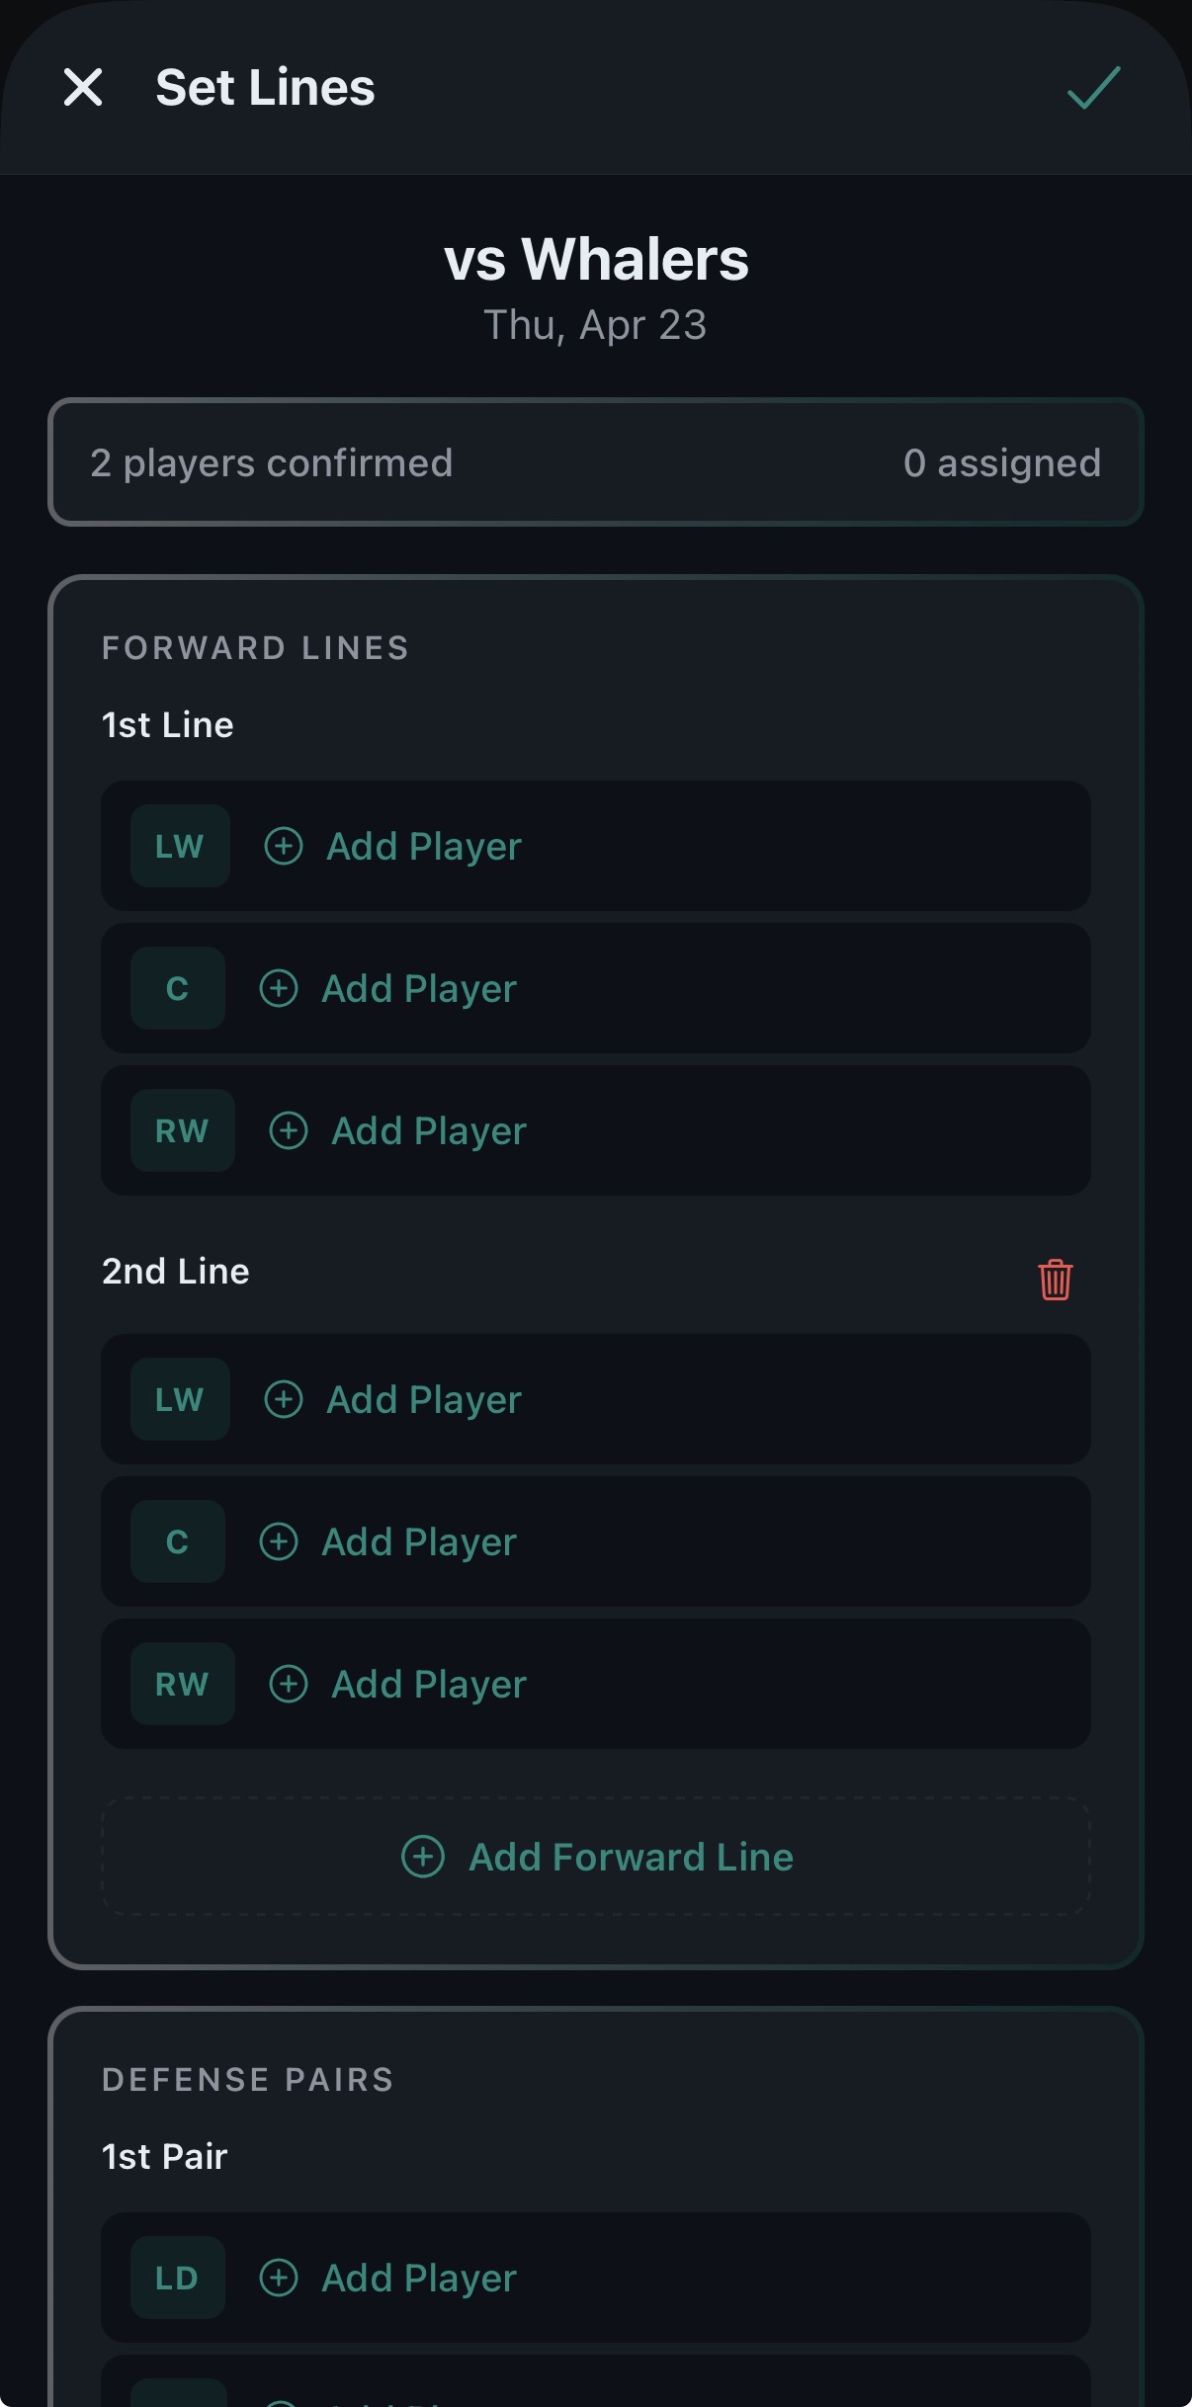Select the LD badge in 1st Pair
This screenshot has height=2407, width=1192.
point(177,2278)
